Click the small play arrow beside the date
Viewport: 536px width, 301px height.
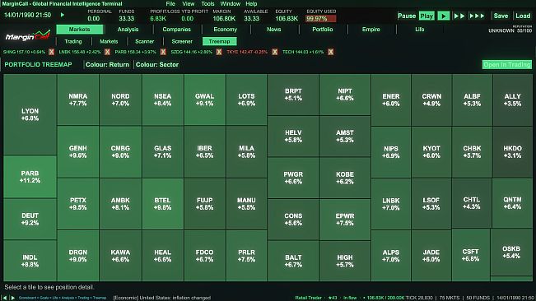point(63,15)
